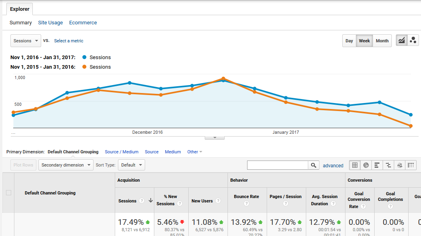Image resolution: width=421 pixels, height=236 pixels.
Task: Tick the select-all checkbox in table header
Action: click(x=8, y=193)
